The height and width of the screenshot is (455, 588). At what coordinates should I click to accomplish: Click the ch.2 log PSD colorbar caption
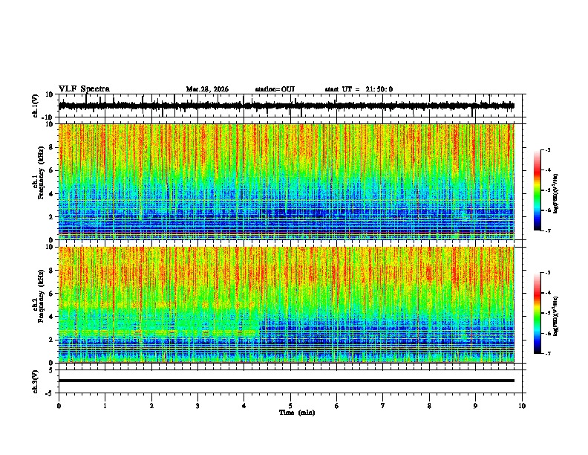point(556,316)
